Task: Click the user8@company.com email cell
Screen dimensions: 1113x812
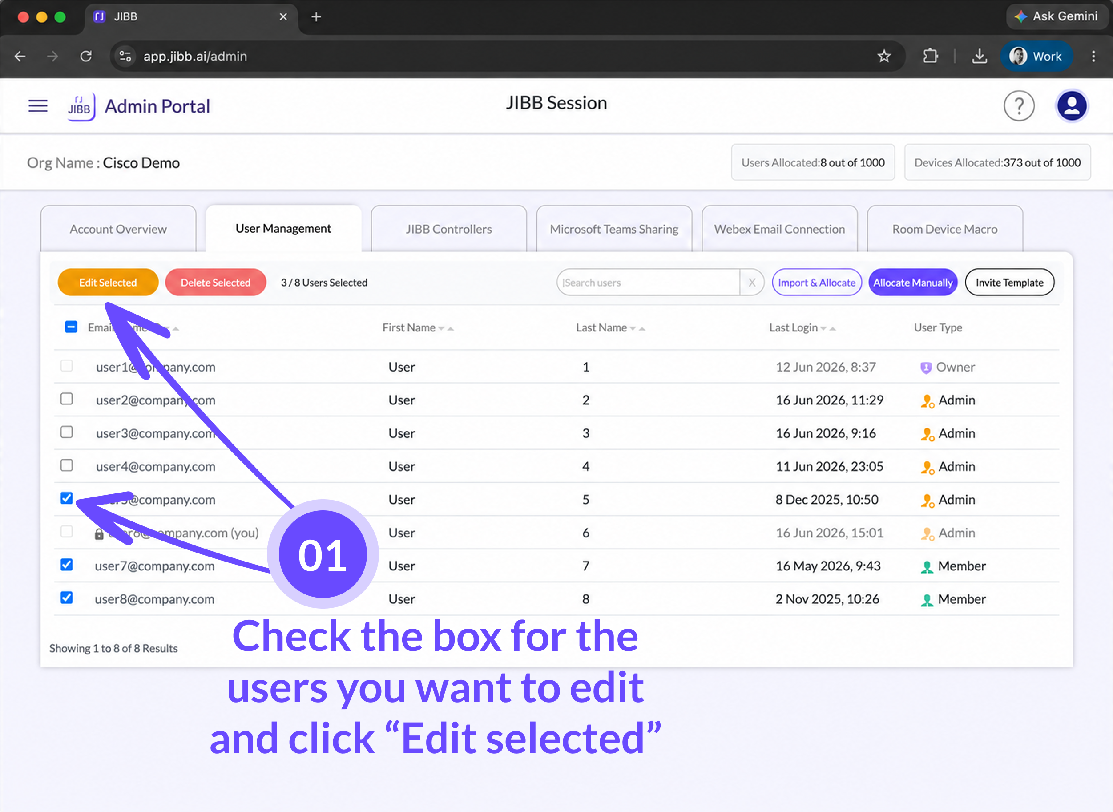Action: (x=155, y=599)
